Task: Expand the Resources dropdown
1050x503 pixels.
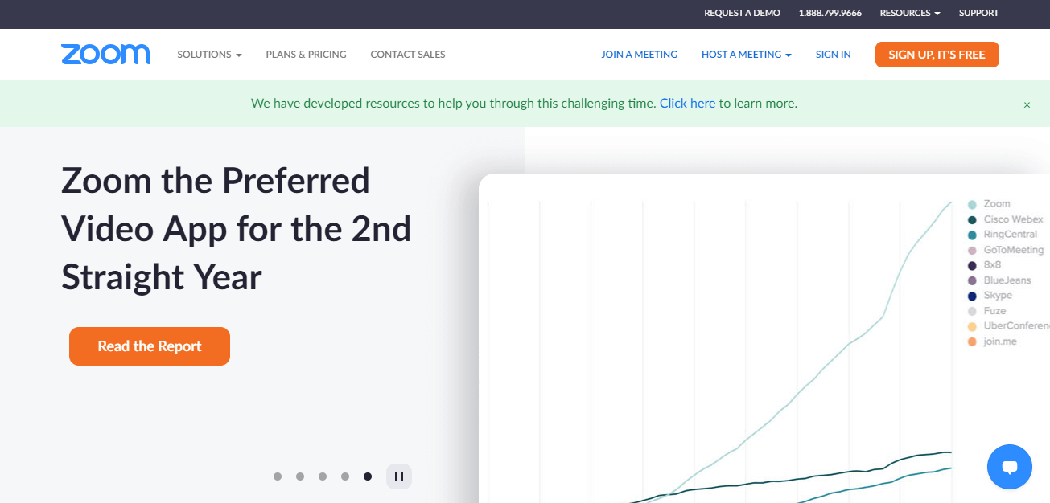Action: tap(910, 13)
